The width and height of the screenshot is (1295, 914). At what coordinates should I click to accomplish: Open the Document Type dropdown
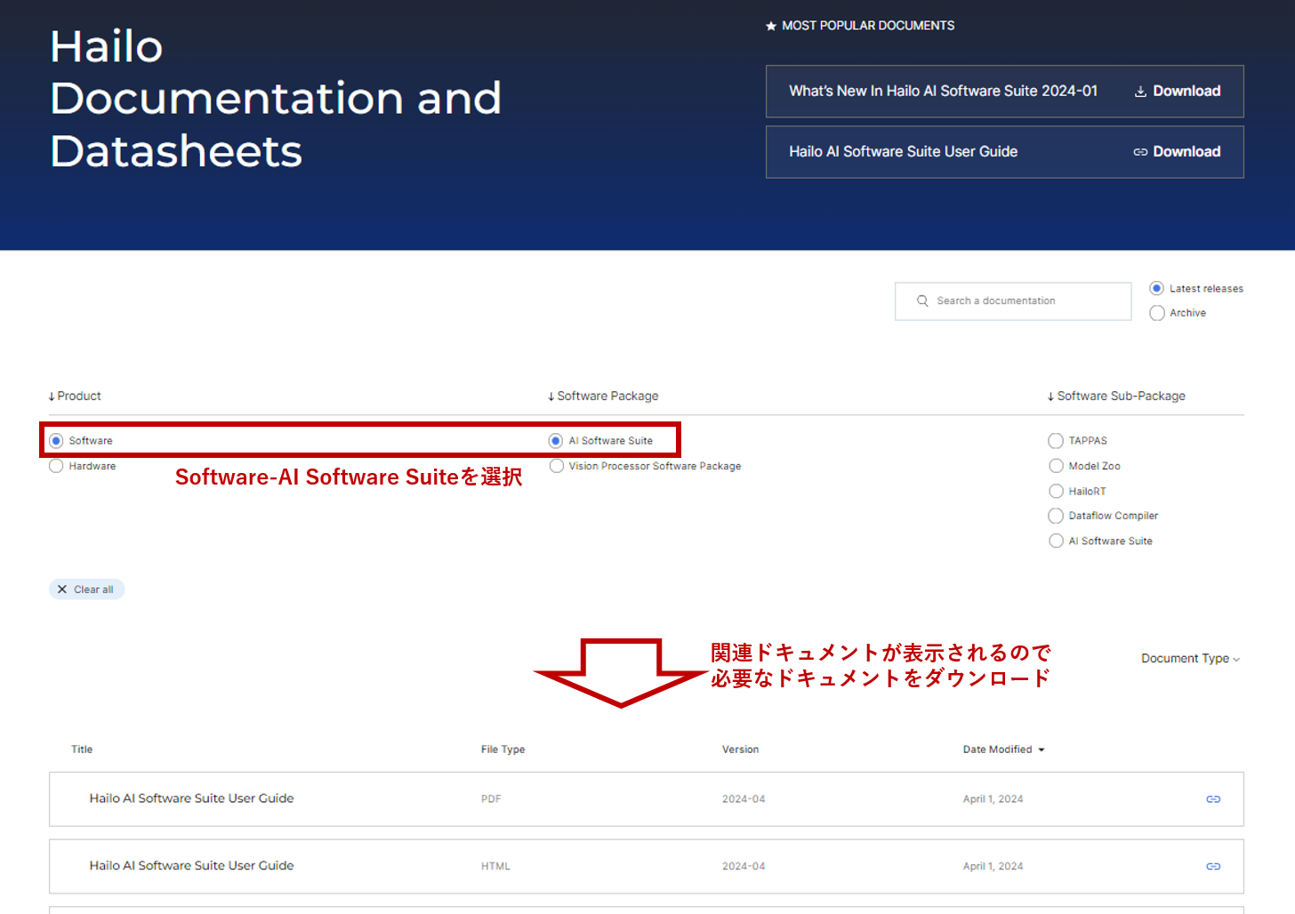point(1189,659)
